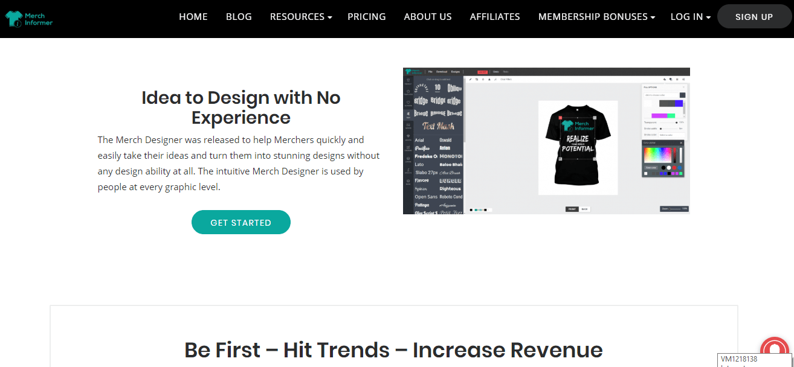Click the VM1218138 label
794x367 pixels.
(739, 359)
